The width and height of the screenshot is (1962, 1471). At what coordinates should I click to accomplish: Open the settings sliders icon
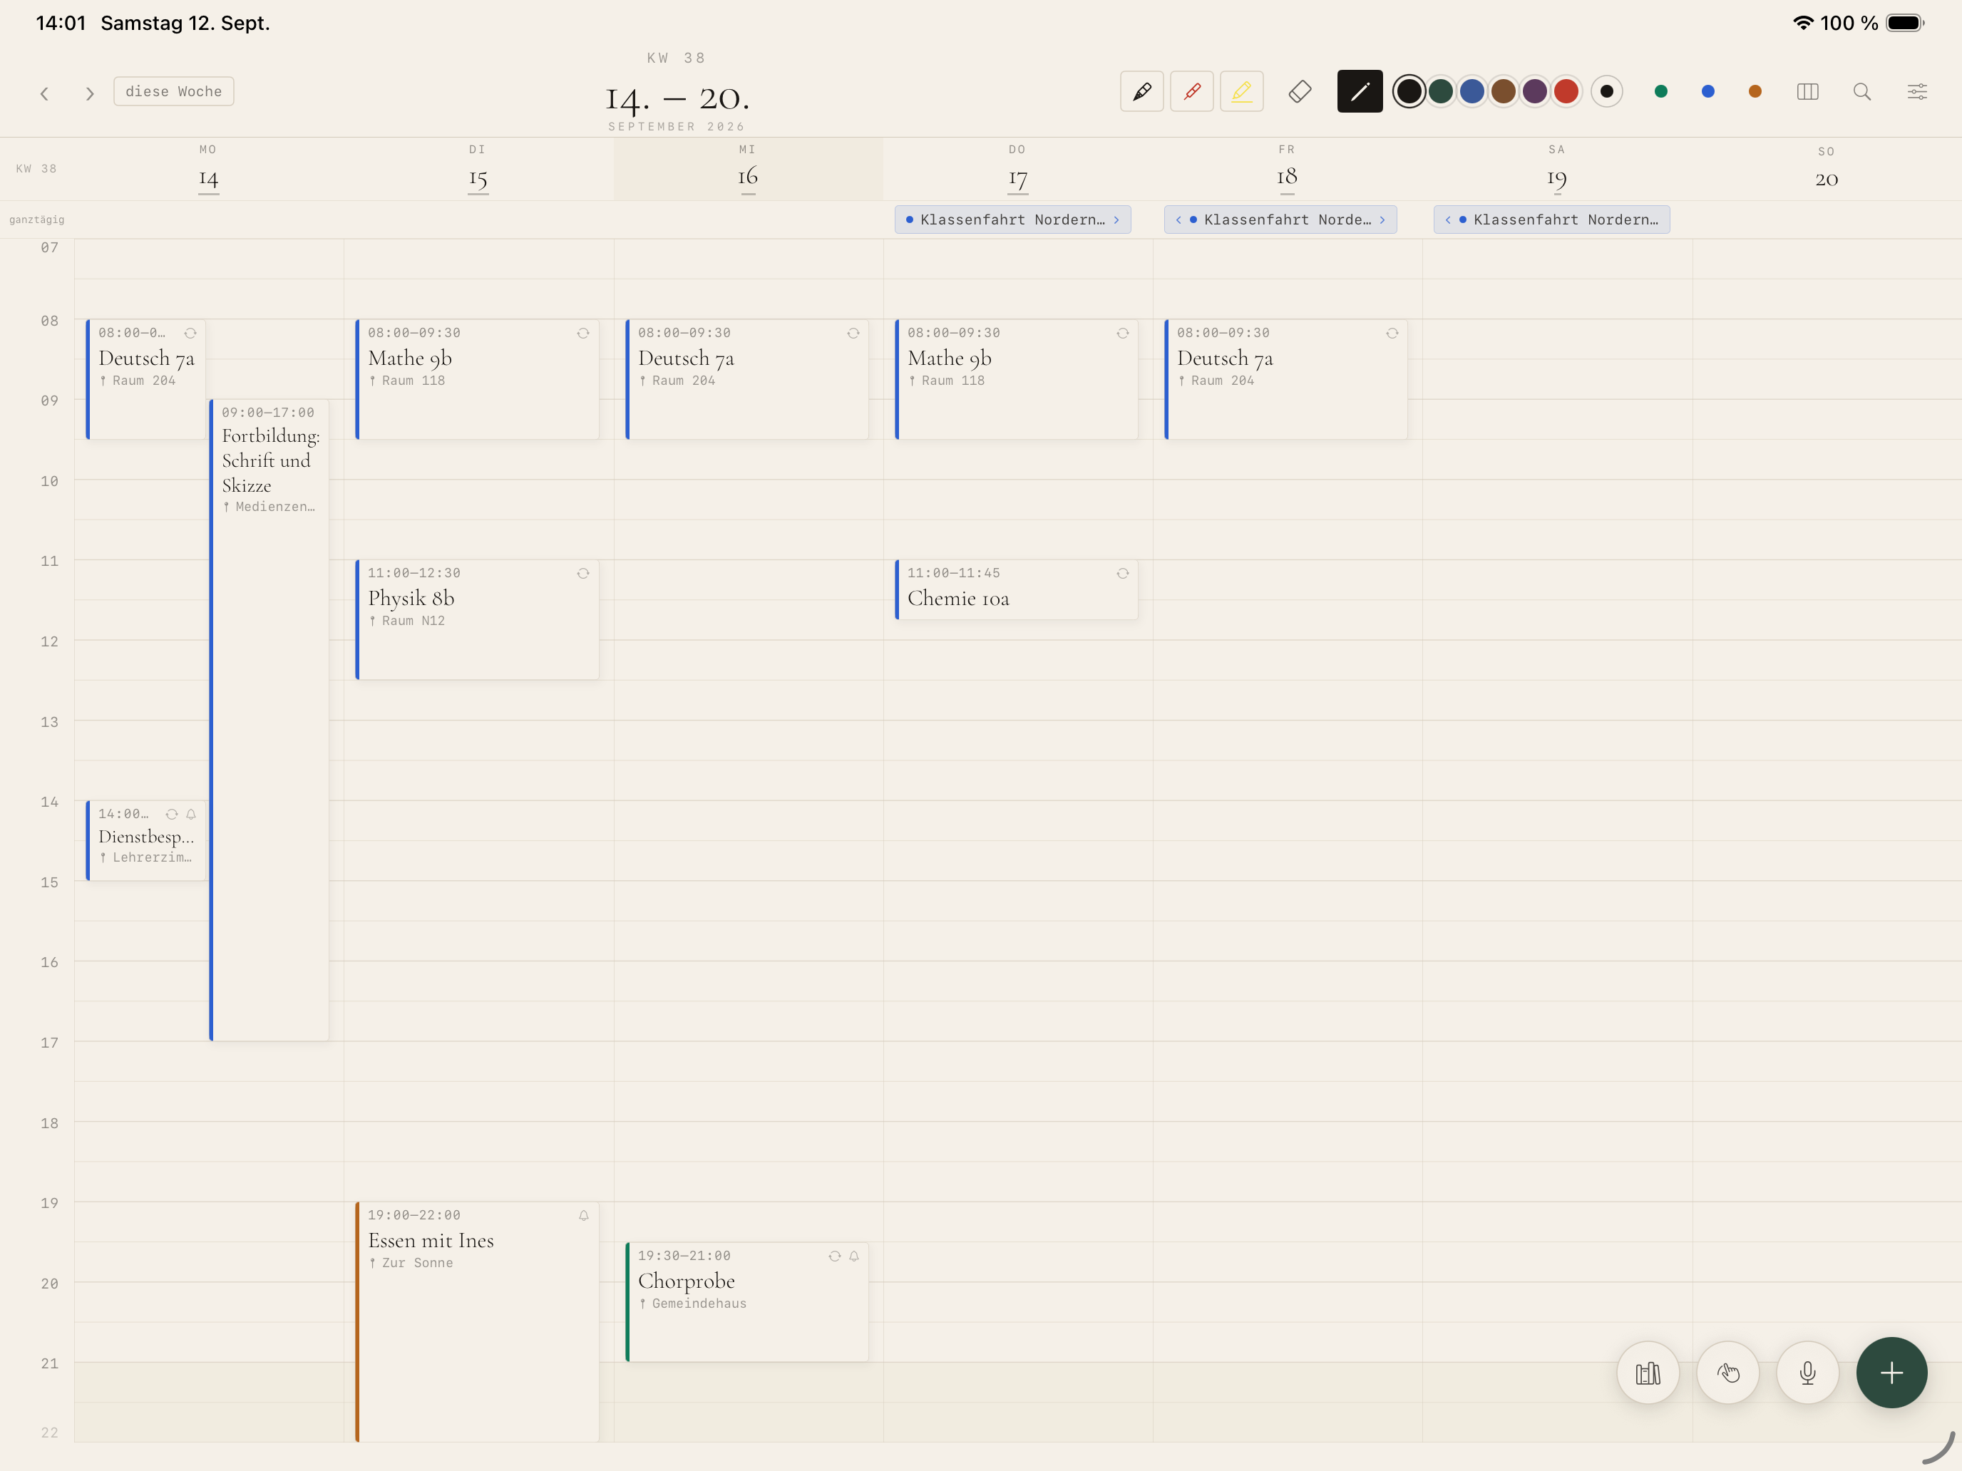click(x=1917, y=91)
